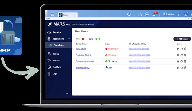Image resolution: width=192 pixels, height=111 pixels.
Task: Open host URL for Production Site 210
Action: 139,55
